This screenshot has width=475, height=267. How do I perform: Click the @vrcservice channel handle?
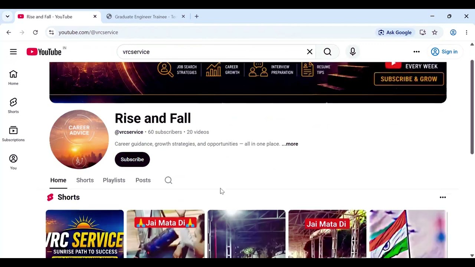[129, 132]
